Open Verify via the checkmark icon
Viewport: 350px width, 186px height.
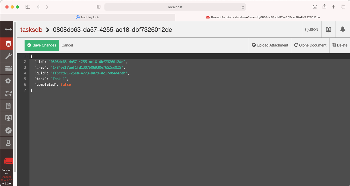point(8,130)
